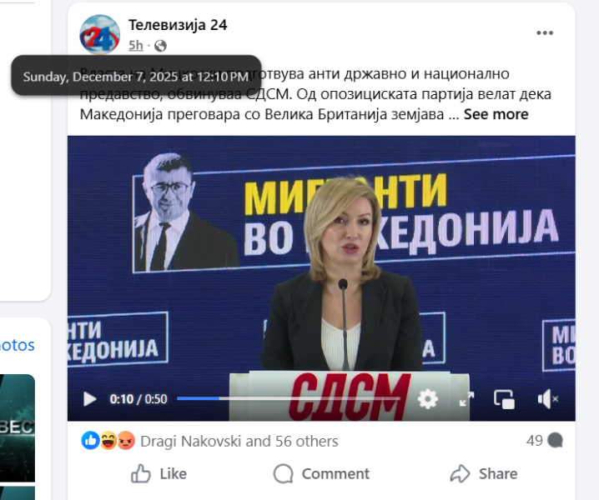Like the post
The image size is (599, 500).
159,474
